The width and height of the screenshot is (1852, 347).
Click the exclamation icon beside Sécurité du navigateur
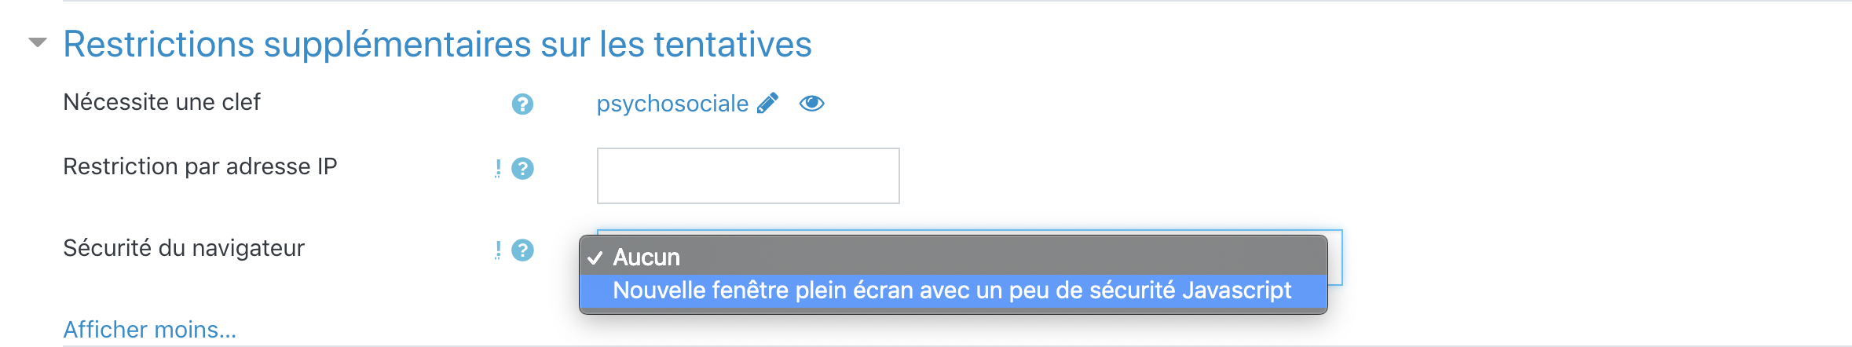coord(498,250)
